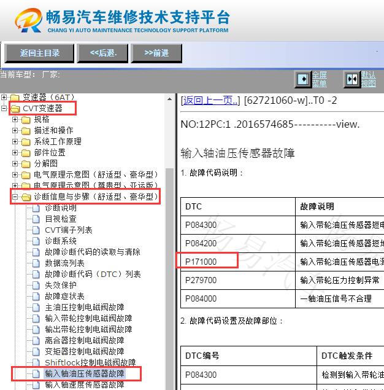Click the 部件位置 folder icon

tap(26, 153)
